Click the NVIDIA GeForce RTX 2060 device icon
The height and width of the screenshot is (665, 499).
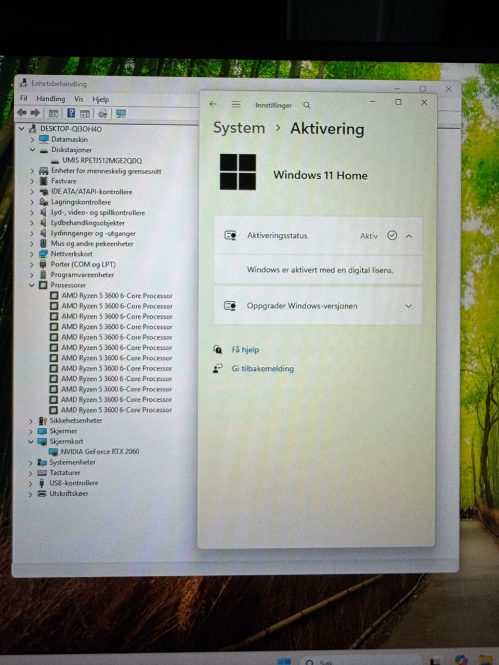click(x=54, y=451)
